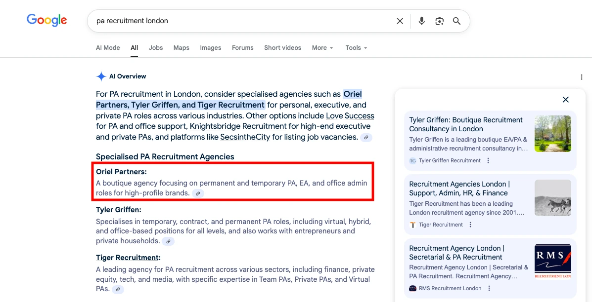The width and height of the screenshot is (592, 302).
Task: Close the sources side panel
Action: (x=565, y=100)
